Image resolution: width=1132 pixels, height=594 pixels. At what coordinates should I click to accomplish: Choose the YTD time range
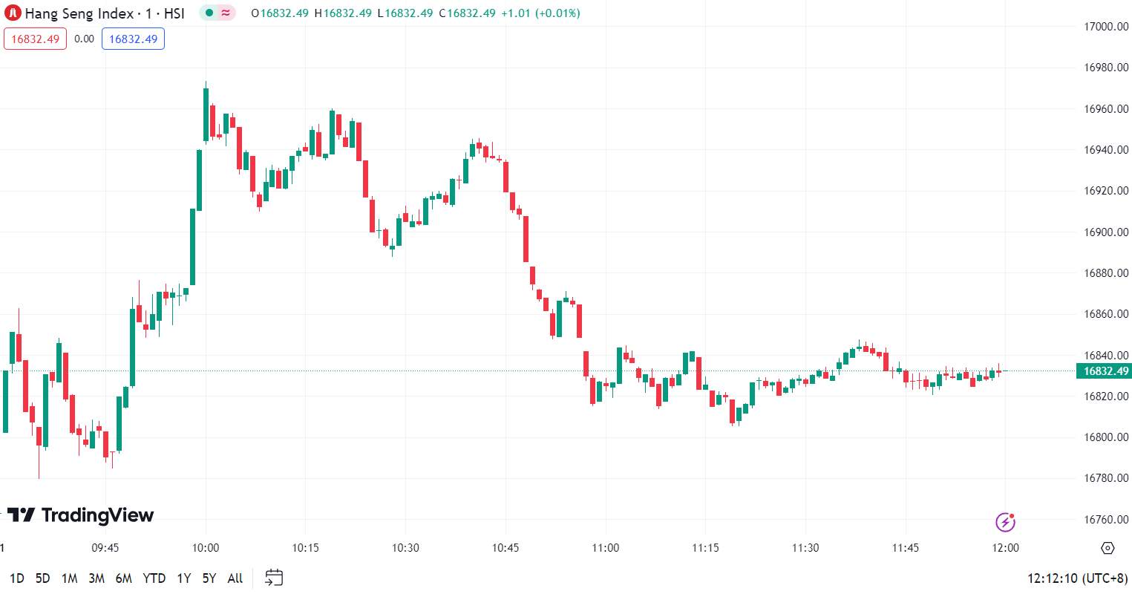point(154,578)
